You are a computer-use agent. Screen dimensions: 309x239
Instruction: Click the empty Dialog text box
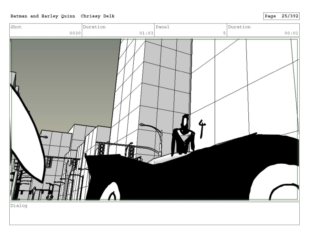[x=154, y=213]
